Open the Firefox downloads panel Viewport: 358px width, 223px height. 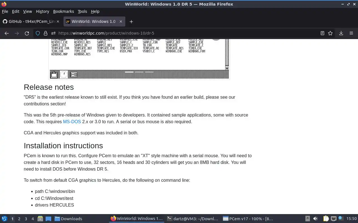[x=341, y=33]
